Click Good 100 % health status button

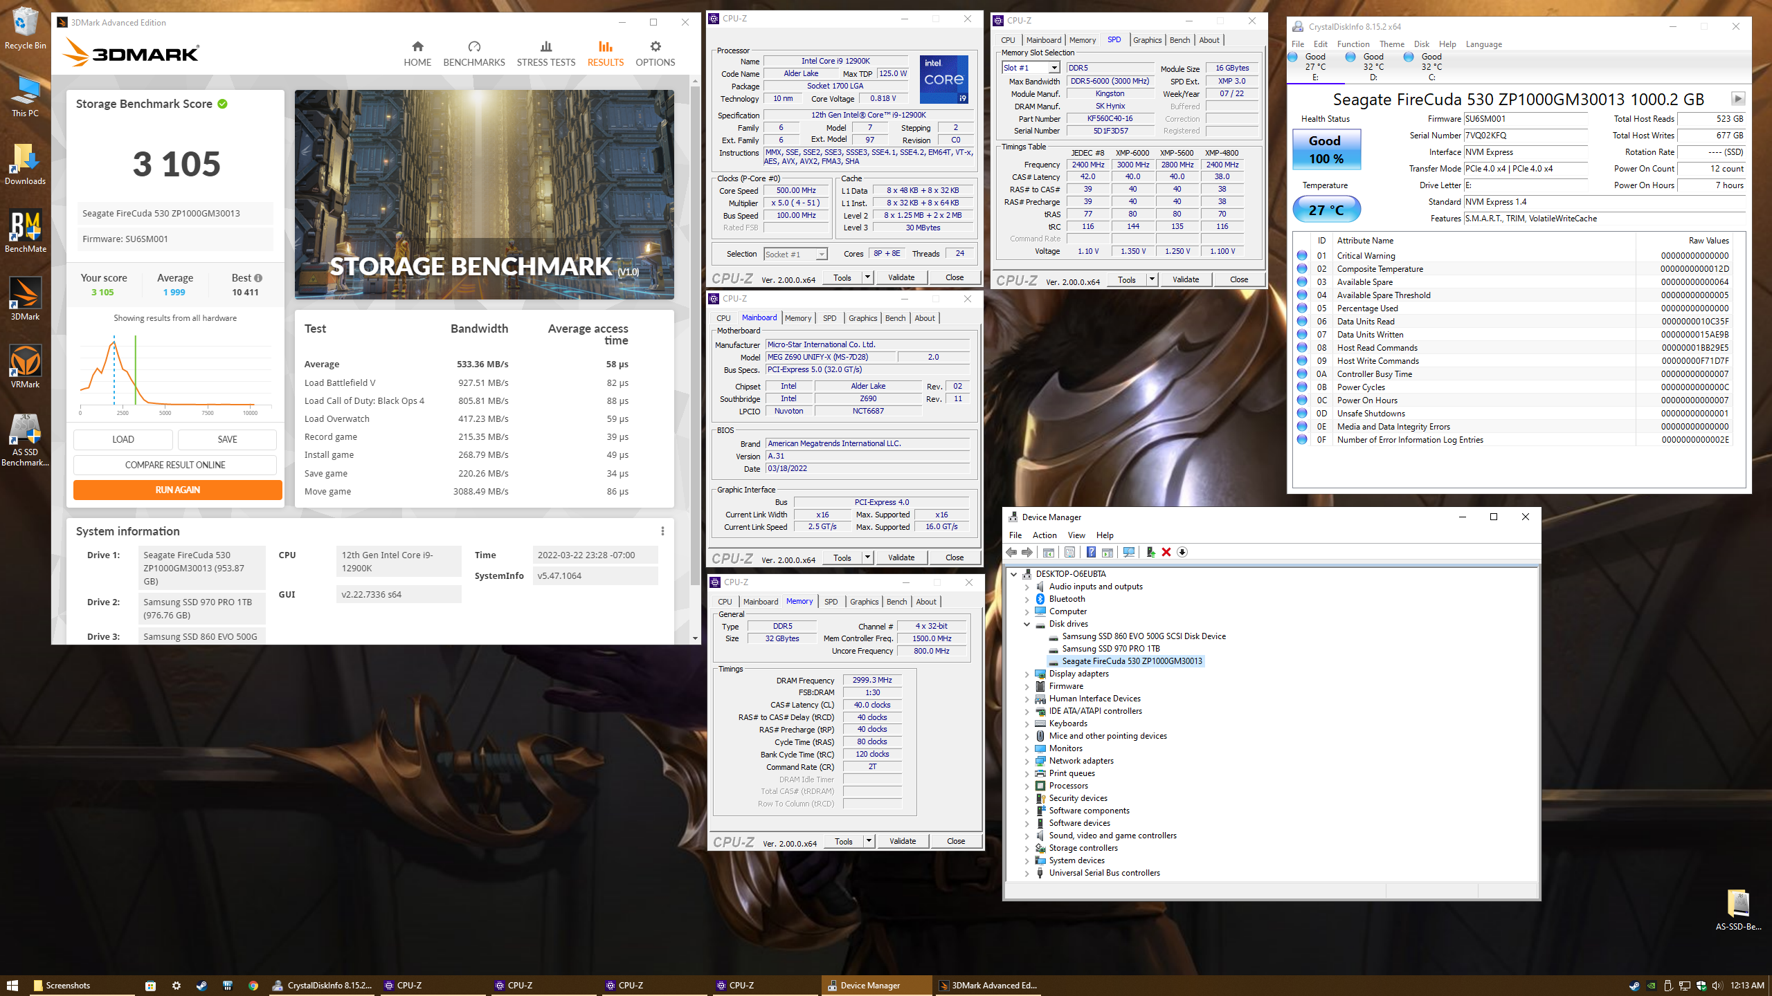1326,149
